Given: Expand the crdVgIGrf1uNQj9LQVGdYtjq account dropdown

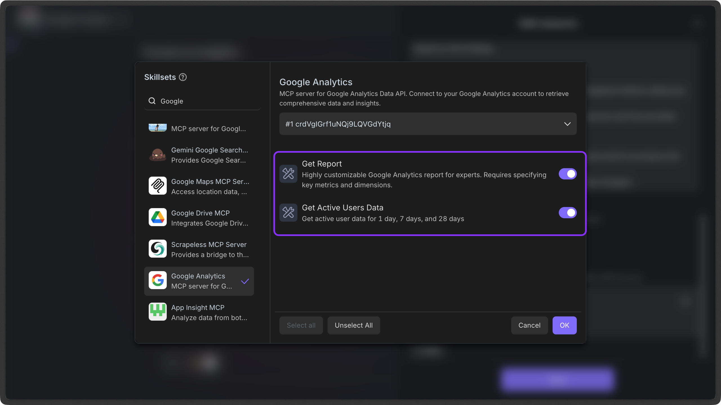Looking at the screenshot, I should coord(568,124).
